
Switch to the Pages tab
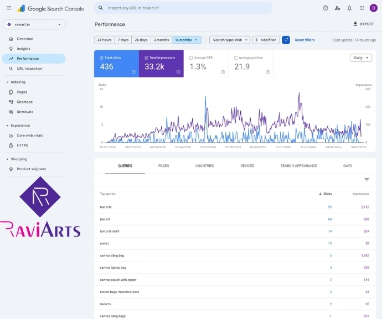pos(164,166)
